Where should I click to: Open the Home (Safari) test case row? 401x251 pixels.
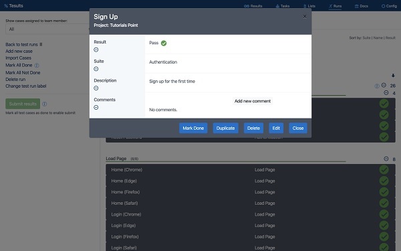(251, 203)
